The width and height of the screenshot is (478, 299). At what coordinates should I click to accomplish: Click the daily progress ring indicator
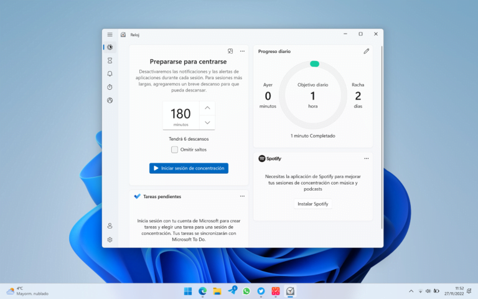tap(314, 64)
